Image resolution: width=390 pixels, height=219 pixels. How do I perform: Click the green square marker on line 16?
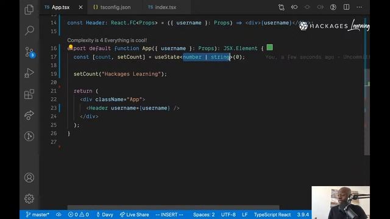pos(269,47)
